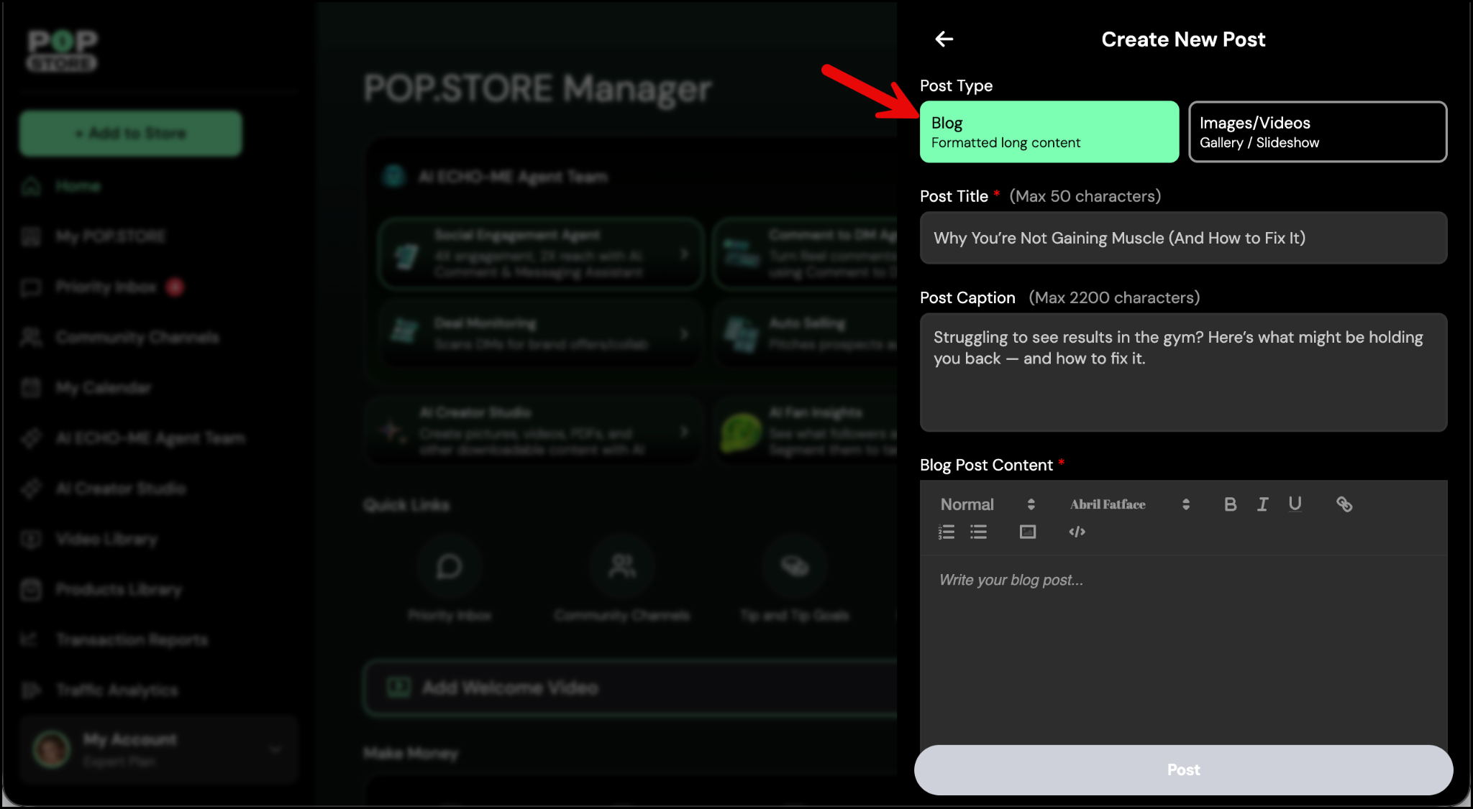The image size is (1473, 809).
Task: Click the back arrow in Create New Post
Action: [944, 40]
